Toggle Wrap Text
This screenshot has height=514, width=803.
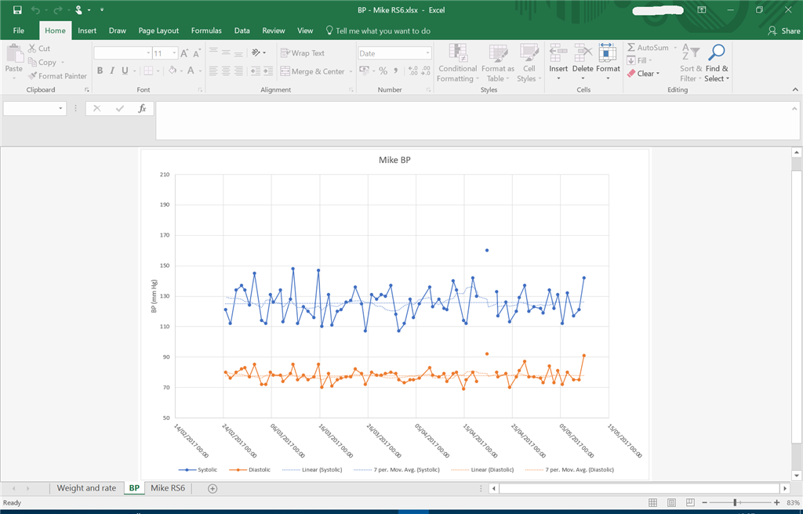point(303,52)
